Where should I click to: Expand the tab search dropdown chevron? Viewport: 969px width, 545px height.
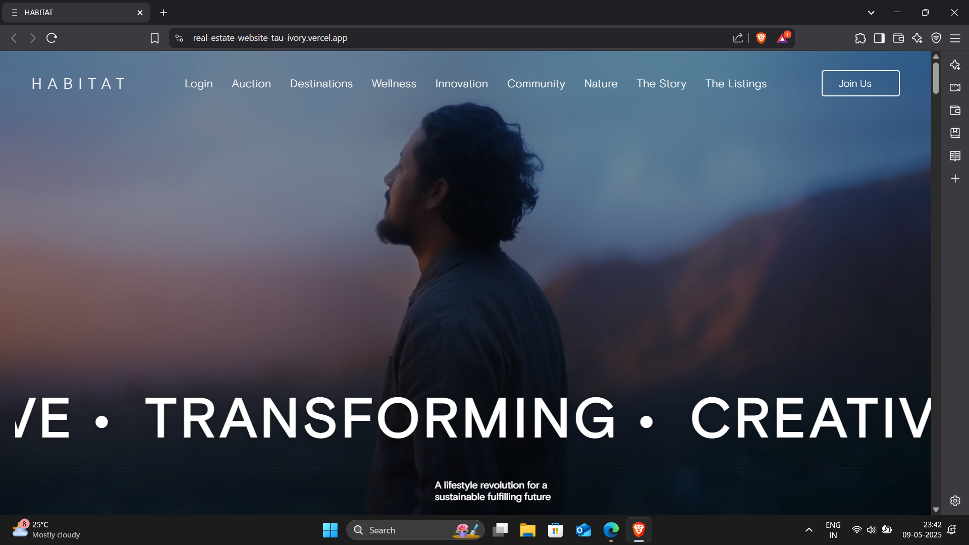pos(871,13)
